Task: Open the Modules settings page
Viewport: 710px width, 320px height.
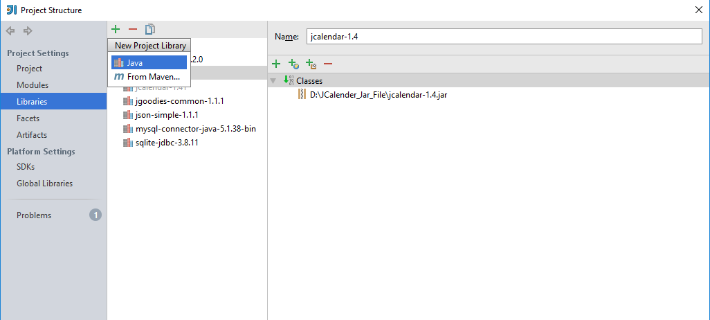Action: coord(33,85)
